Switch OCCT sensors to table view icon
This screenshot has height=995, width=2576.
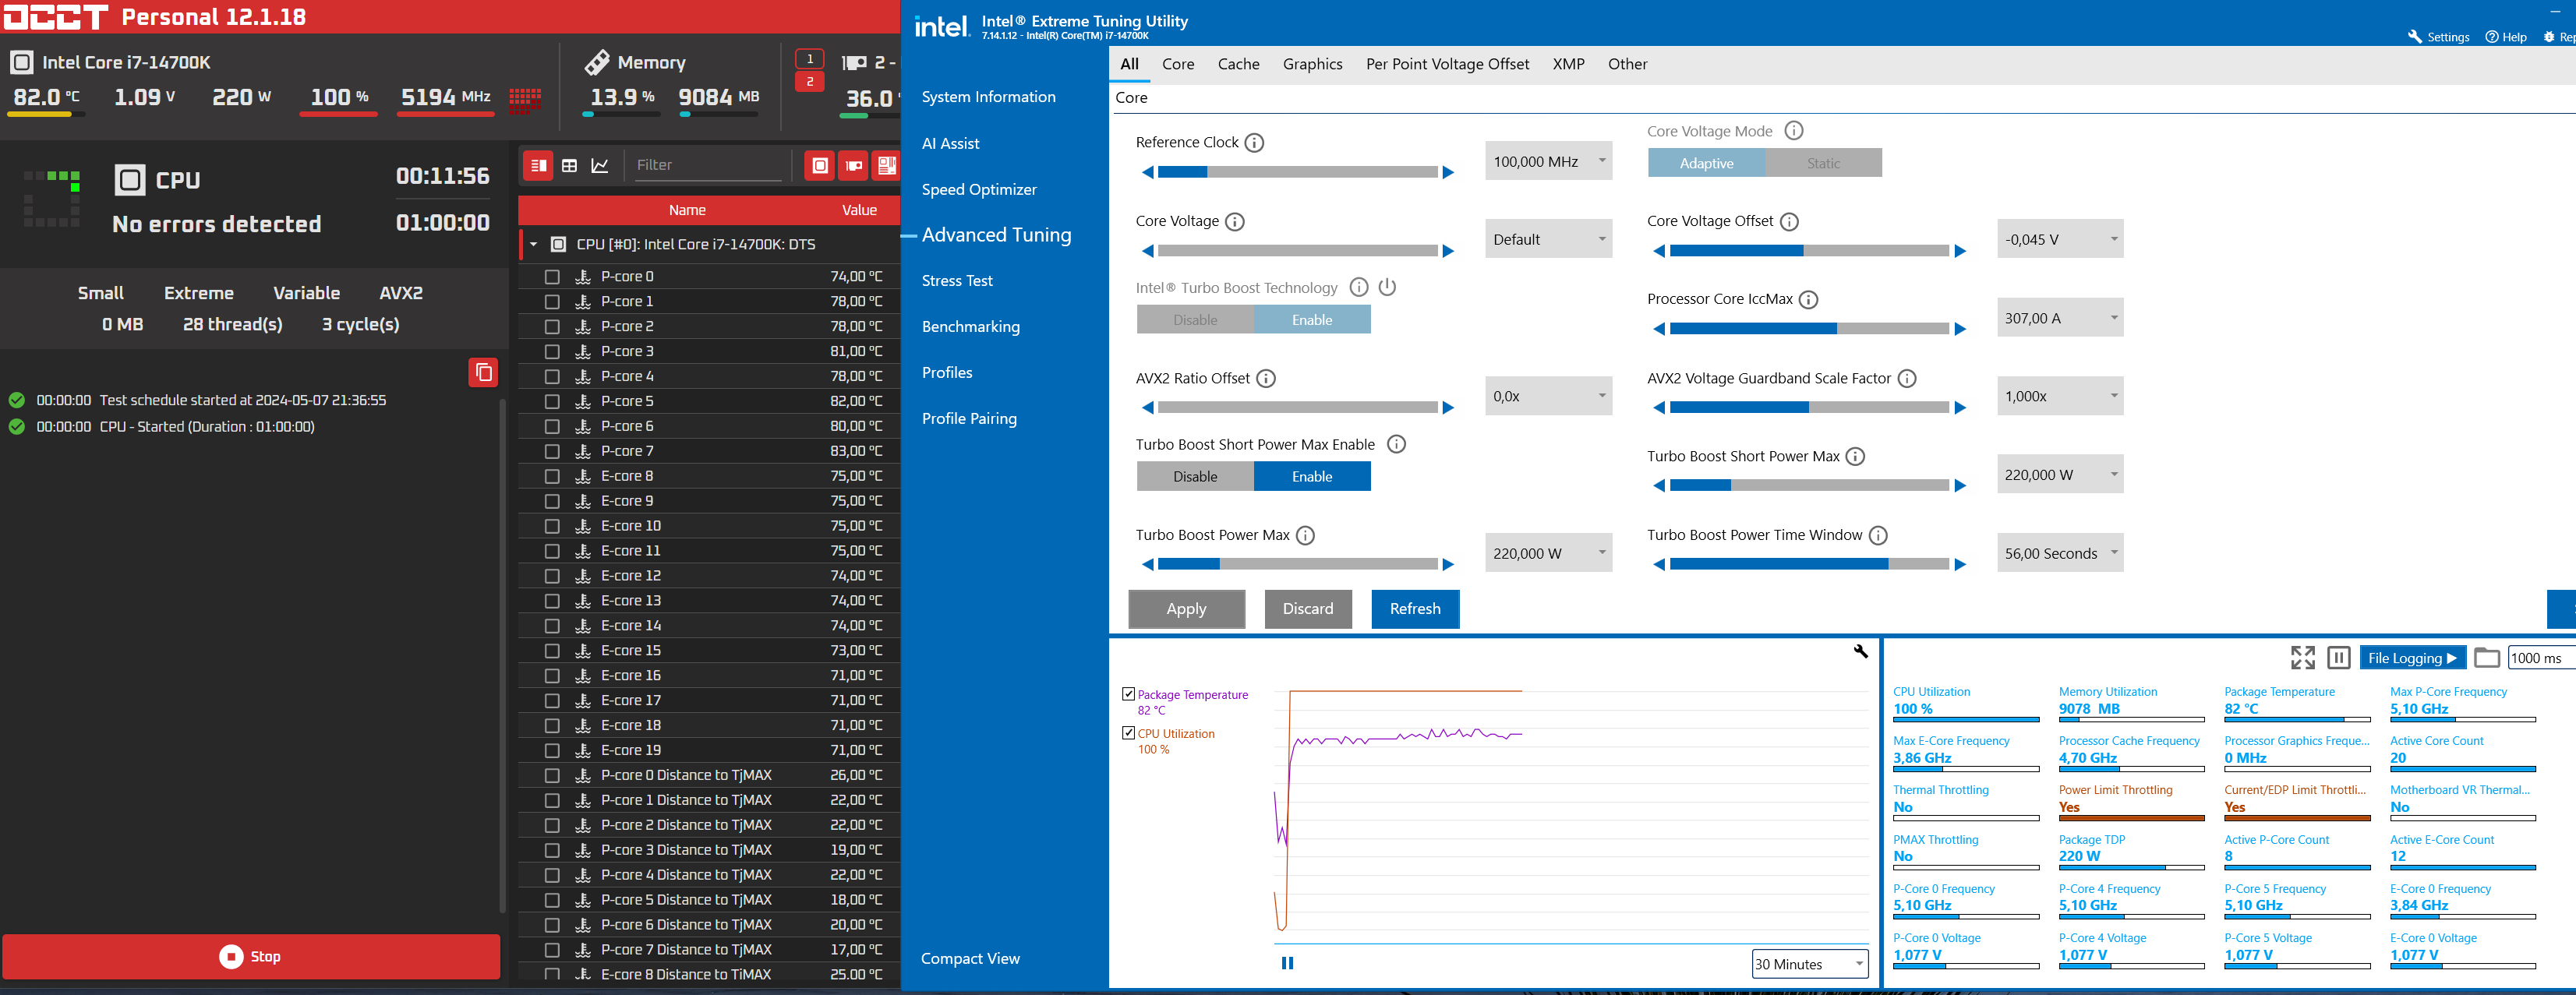569,166
